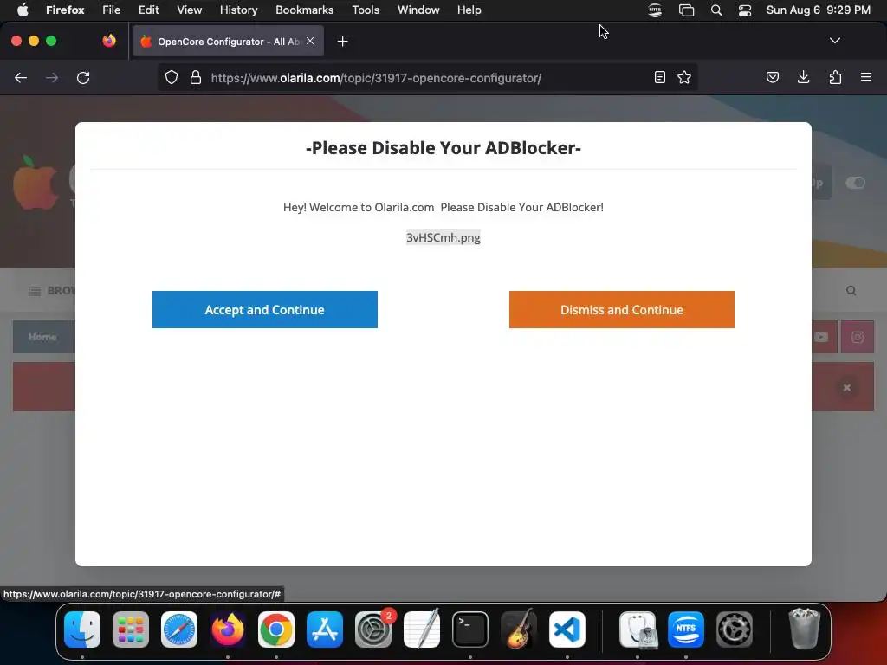The height and width of the screenshot is (665, 887).
Task: Click the Stage Manager windows menu bar icon
Action: point(686,10)
